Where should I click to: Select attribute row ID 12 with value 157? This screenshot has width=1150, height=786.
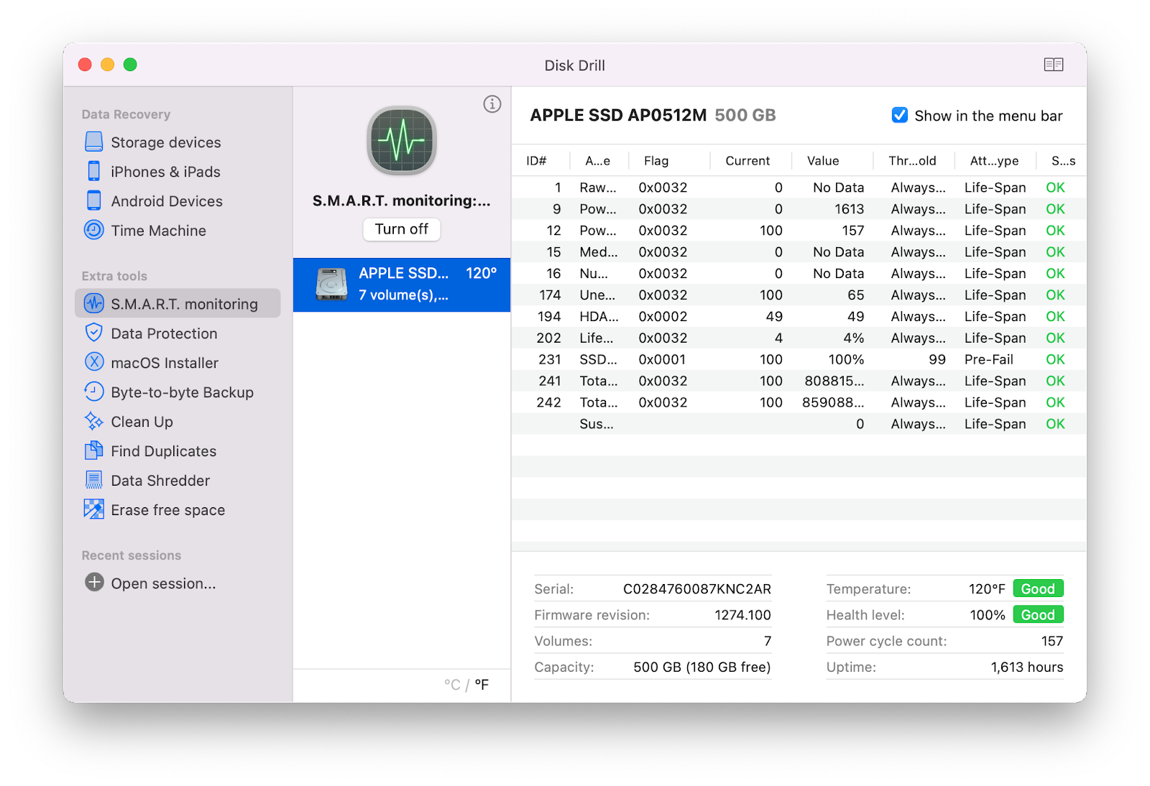click(x=799, y=230)
